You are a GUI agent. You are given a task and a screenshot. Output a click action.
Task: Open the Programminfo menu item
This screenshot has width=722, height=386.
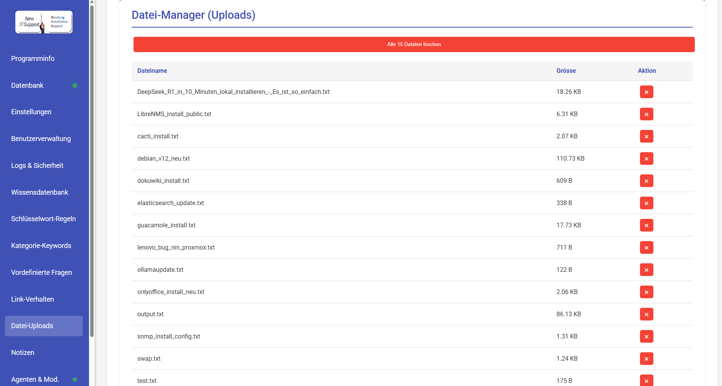pyautogui.click(x=33, y=59)
